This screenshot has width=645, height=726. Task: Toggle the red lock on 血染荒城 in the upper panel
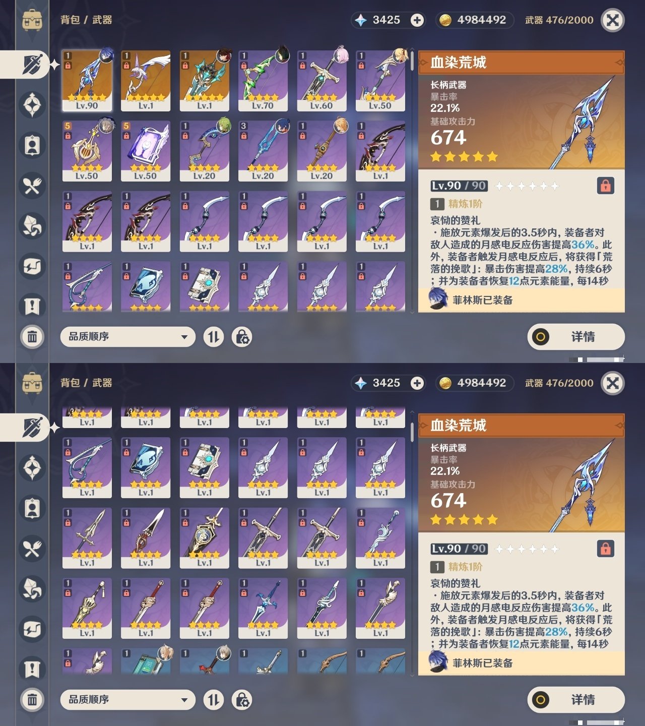coord(605,186)
